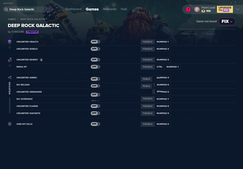Click the health category icon
The image size is (243, 169).
[x=10, y=42]
